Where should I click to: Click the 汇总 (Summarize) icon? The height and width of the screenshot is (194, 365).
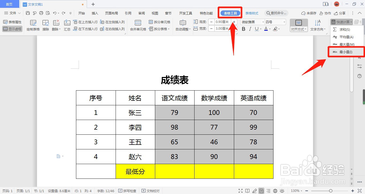click(67, 25)
